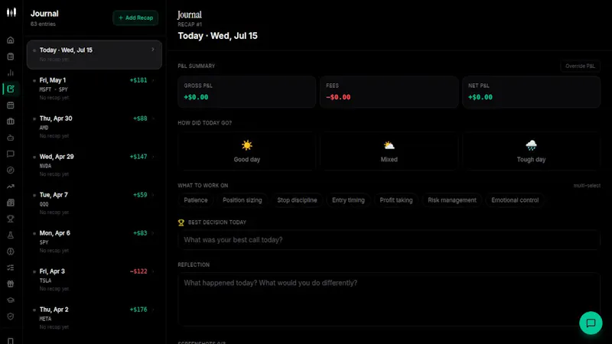Open the bar chart icon in sidebar

click(x=11, y=73)
